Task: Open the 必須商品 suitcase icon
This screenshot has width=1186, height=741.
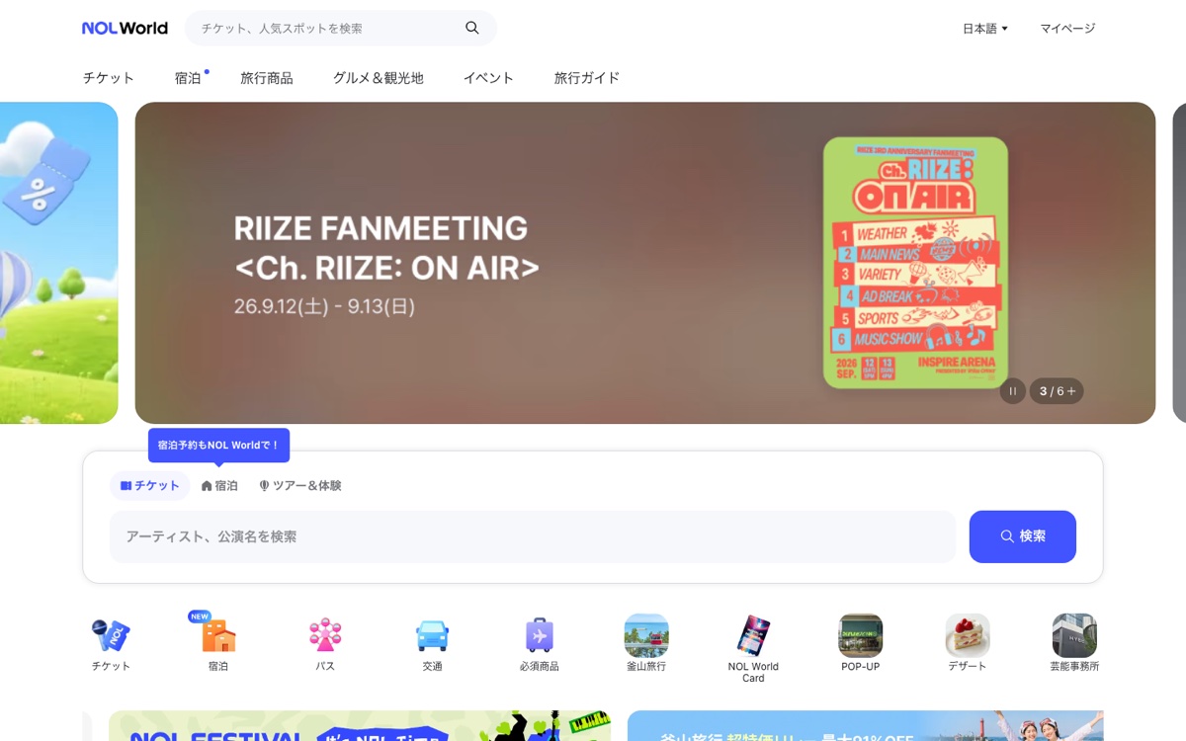Action: coord(540,635)
